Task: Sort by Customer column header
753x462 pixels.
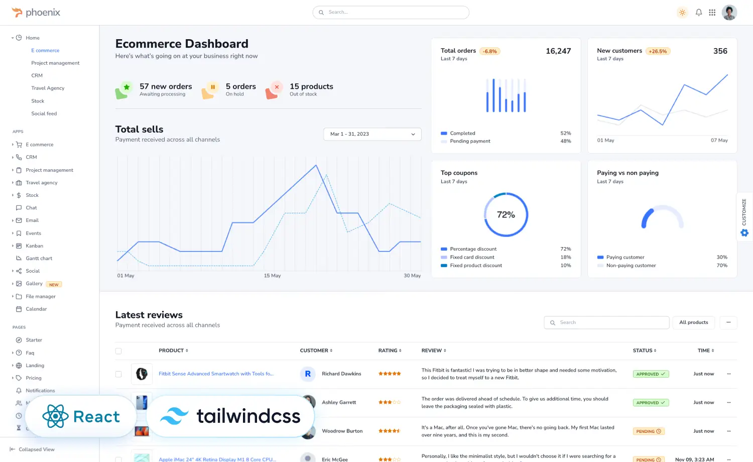Action: pos(316,351)
